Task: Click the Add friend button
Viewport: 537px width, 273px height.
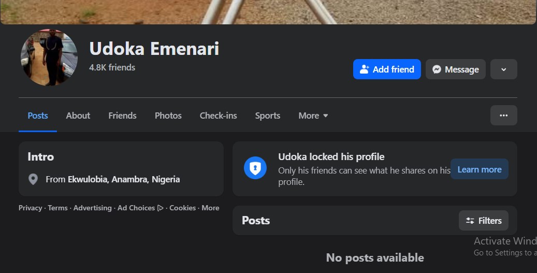Action: (x=387, y=69)
